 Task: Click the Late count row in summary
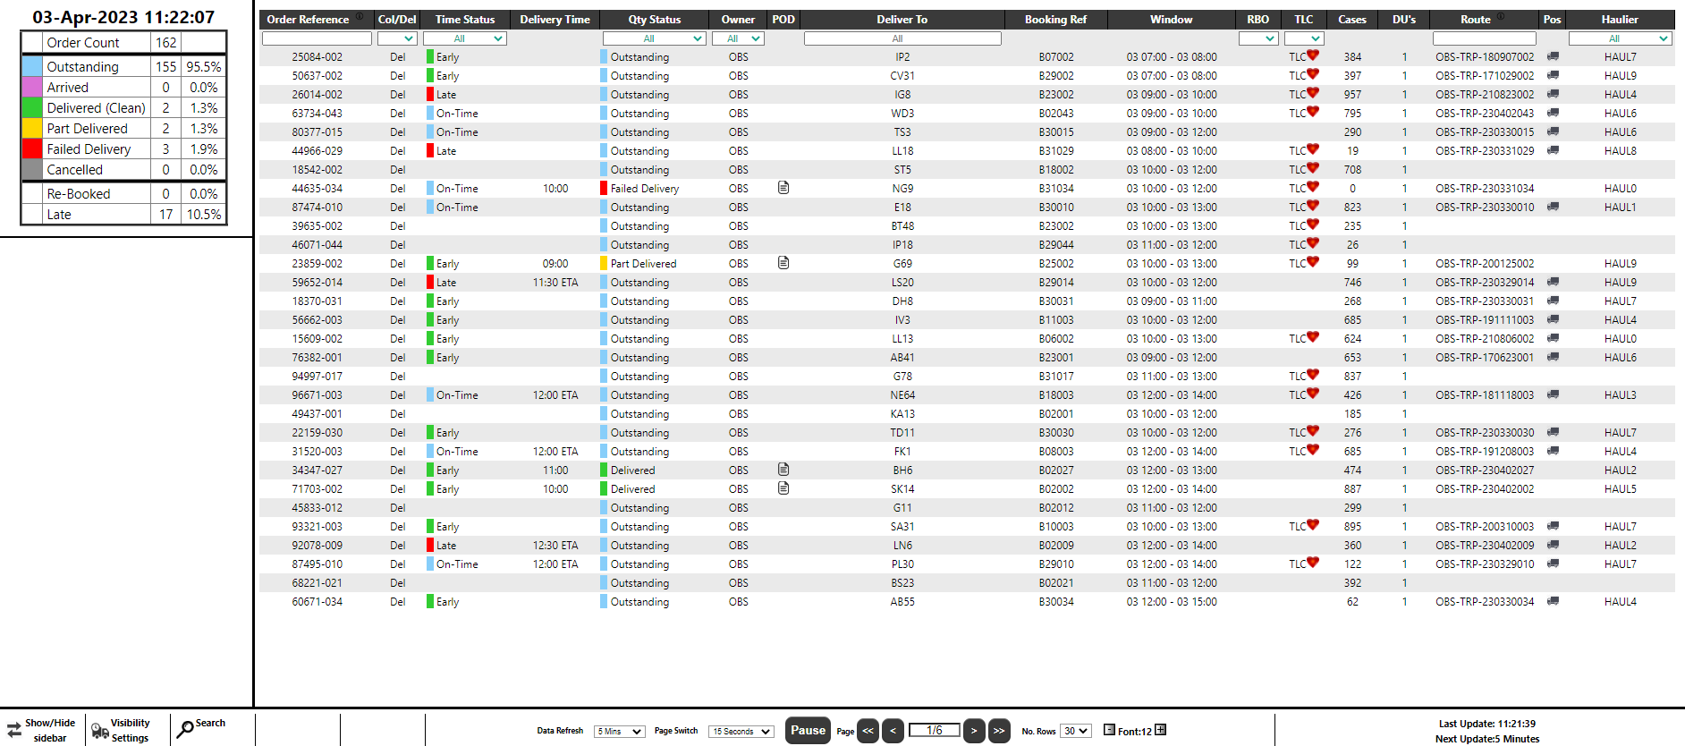coord(123,214)
